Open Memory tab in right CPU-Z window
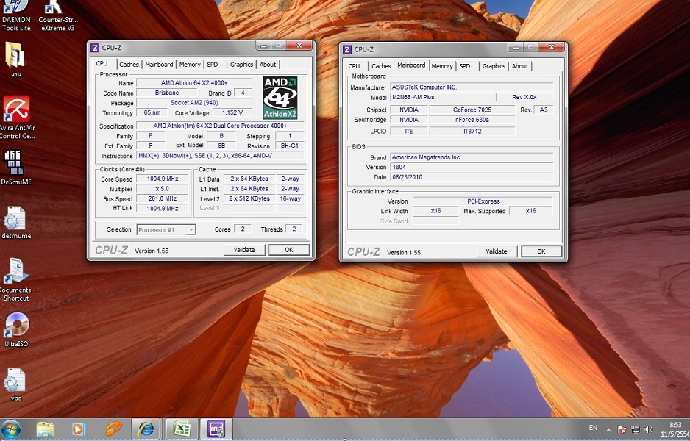The height and width of the screenshot is (441, 690). 442,66
